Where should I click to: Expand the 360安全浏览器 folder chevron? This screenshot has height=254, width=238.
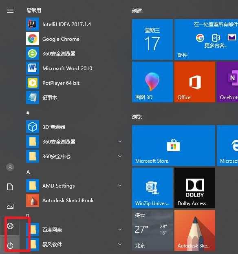[x=120, y=141]
